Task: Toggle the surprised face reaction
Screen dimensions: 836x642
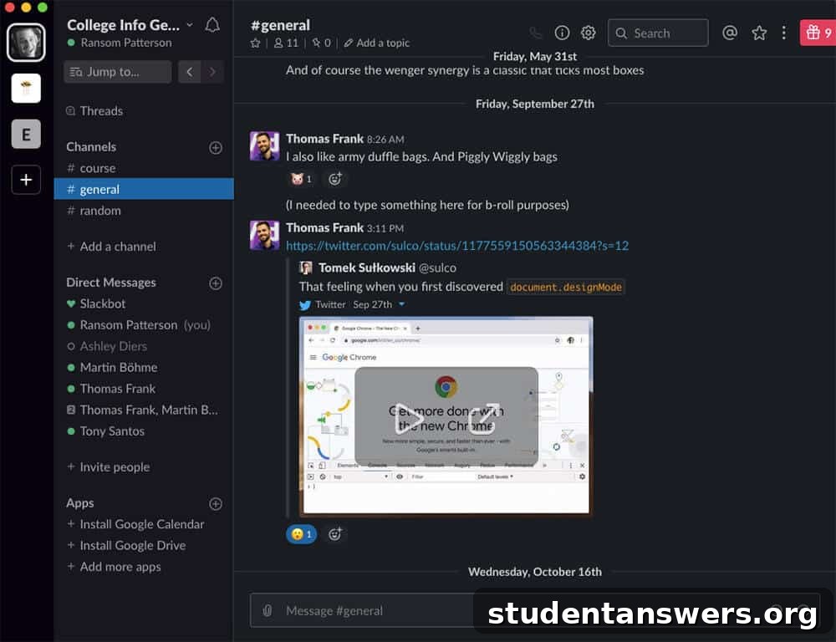Action: 301,534
